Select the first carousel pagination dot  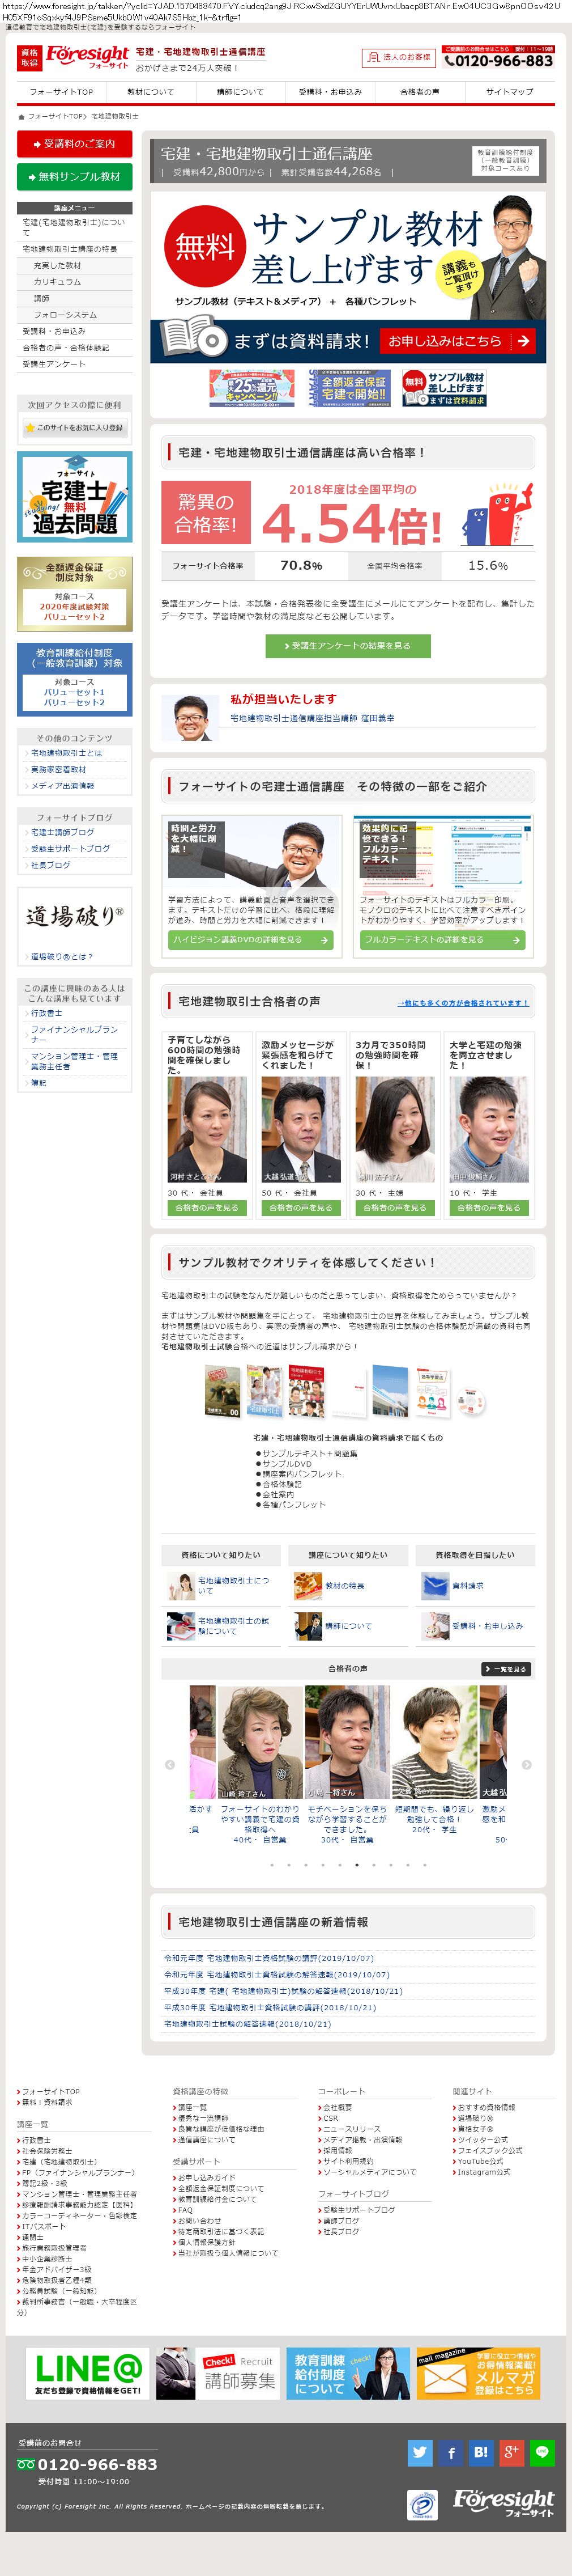pyautogui.click(x=271, y=1865)
